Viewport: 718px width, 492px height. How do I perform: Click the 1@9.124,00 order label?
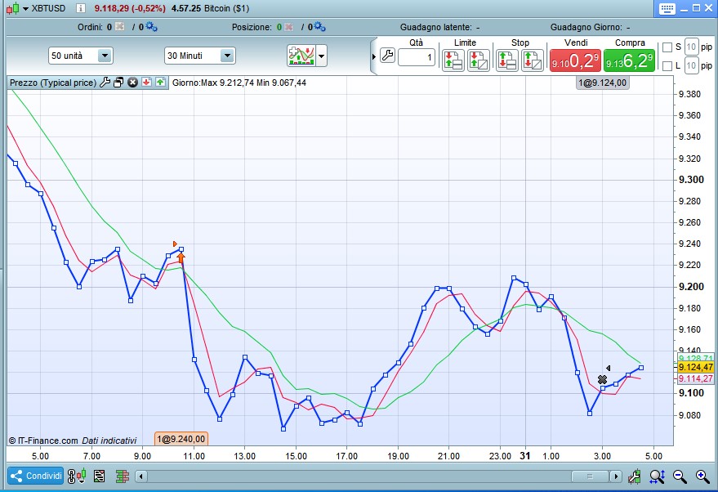click(602, 83)
